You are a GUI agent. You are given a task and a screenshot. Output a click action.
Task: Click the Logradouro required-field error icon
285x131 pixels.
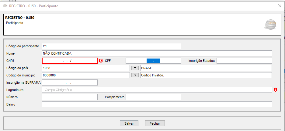point(276,90)
